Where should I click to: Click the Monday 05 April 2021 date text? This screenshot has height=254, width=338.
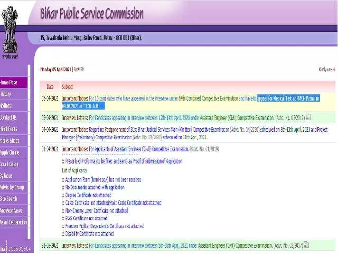pyautogui.click(x=55, y=69)
